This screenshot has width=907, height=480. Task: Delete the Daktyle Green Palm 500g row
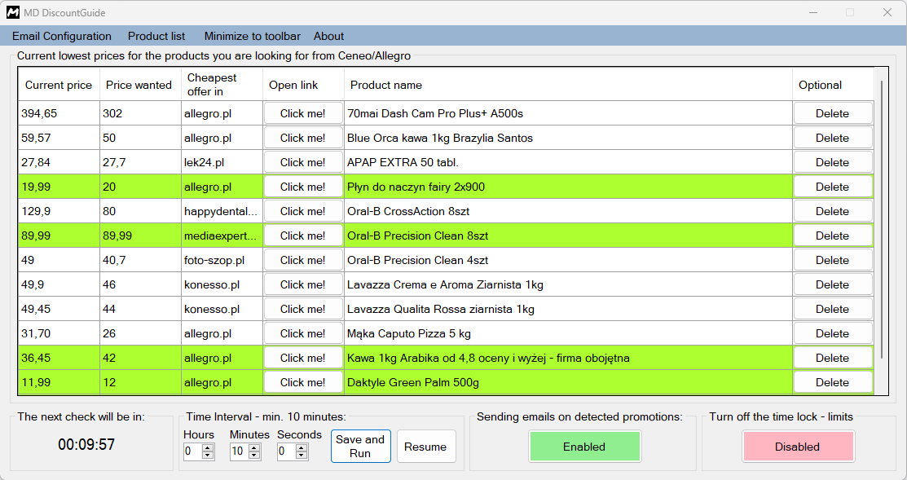pos(832,382)
